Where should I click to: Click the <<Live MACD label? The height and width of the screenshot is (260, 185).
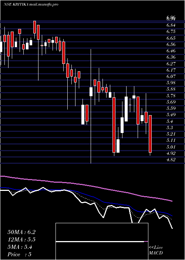(156, 250)
